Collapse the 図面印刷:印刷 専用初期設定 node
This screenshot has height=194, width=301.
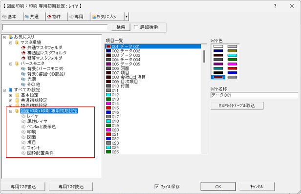pos(11,111)
